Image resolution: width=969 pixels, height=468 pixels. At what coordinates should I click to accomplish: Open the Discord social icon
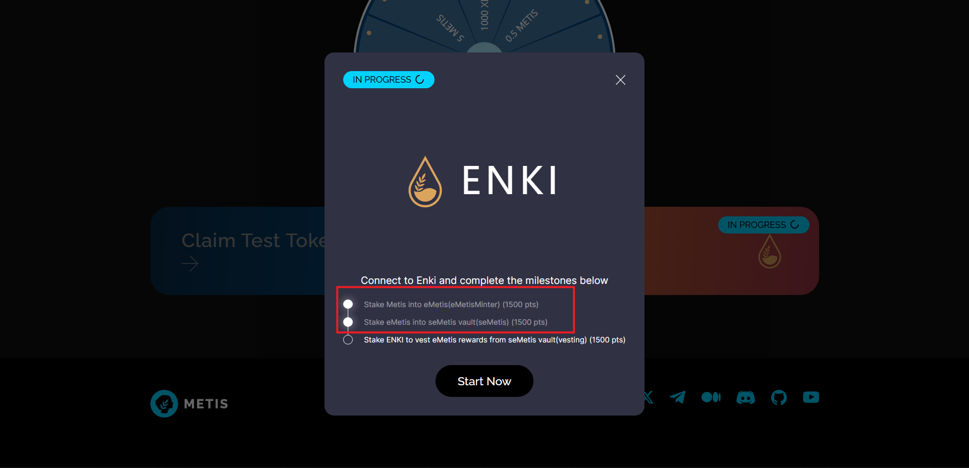[x=745, y=397]
